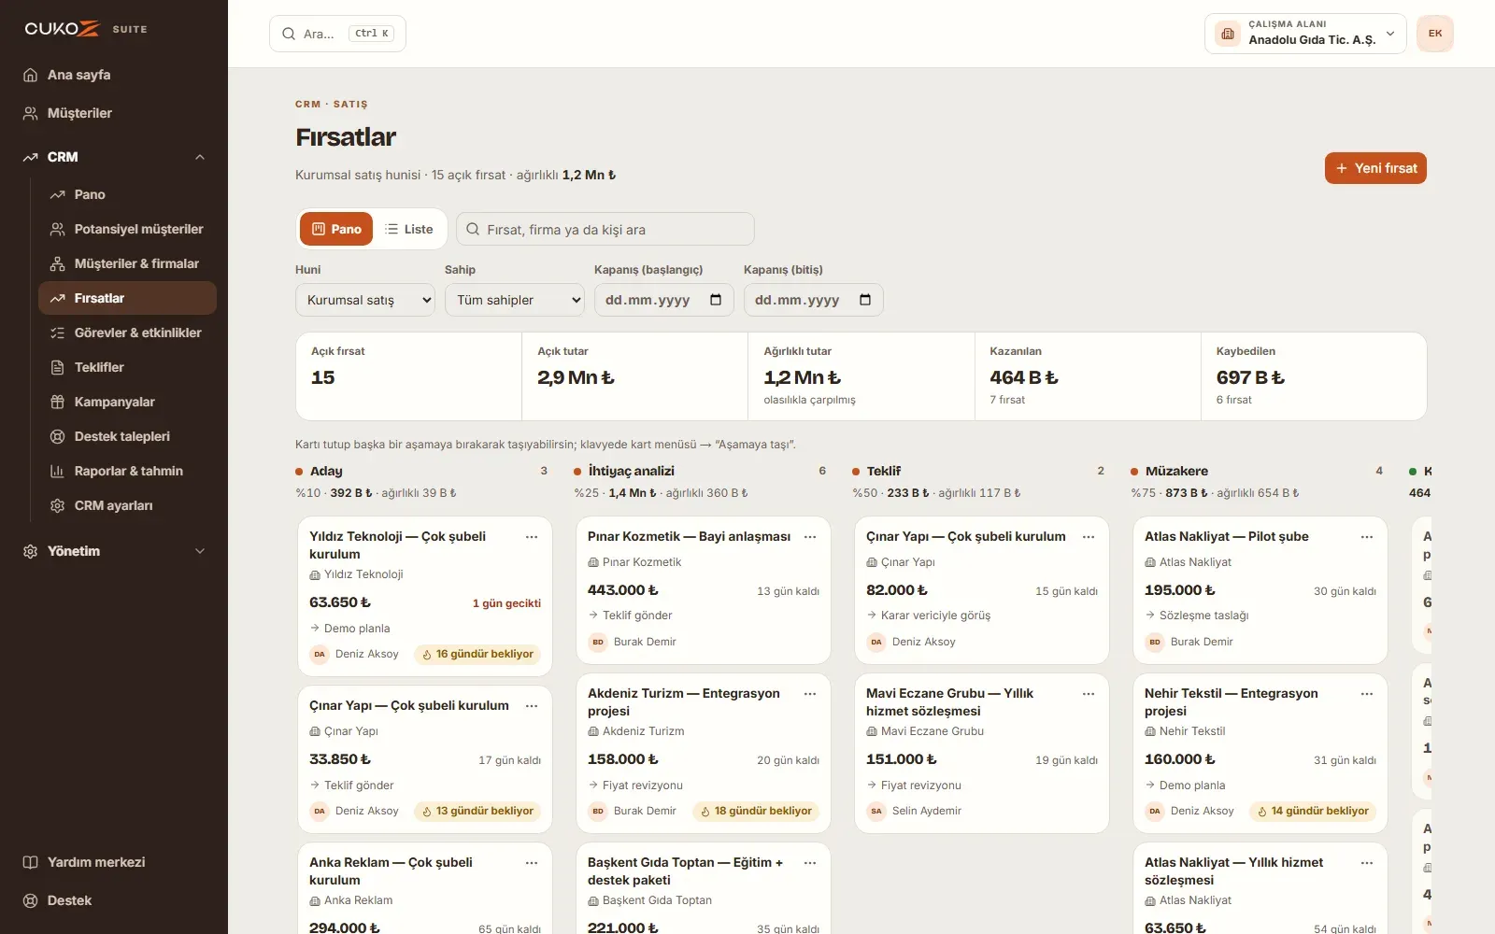Open Potansiyel müşteriler page
1495x934 pixels.
point(127,229)
